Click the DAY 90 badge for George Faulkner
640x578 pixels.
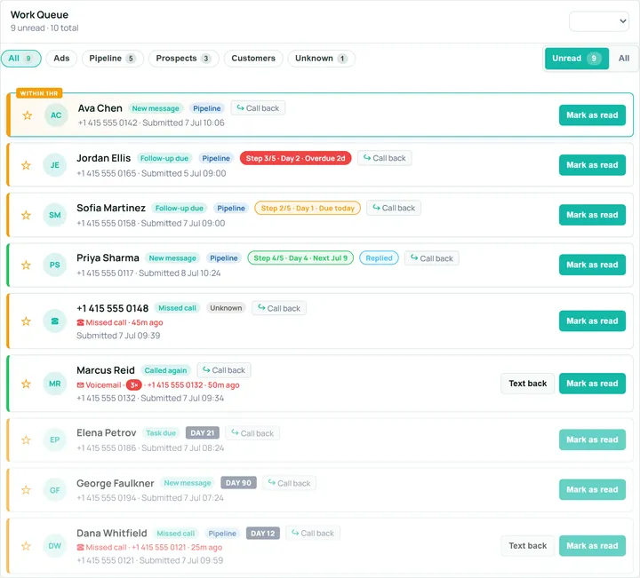tap(238, 483)
